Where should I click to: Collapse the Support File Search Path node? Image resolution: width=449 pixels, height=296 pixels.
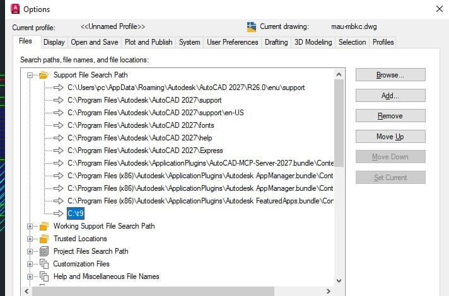(30, 75)
